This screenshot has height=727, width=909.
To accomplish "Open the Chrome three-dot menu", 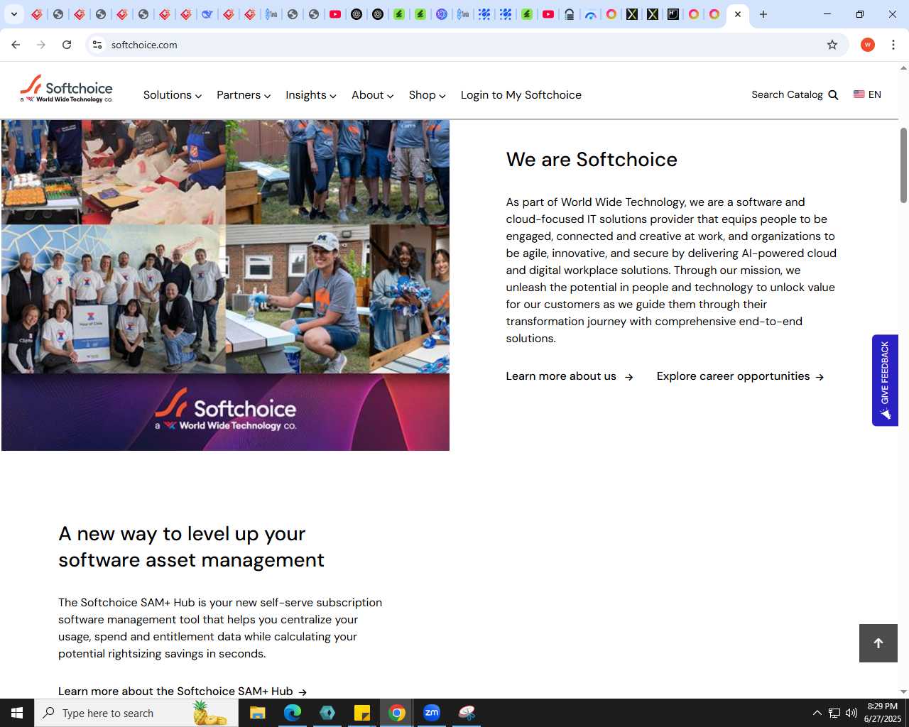I will pos(893,45).
